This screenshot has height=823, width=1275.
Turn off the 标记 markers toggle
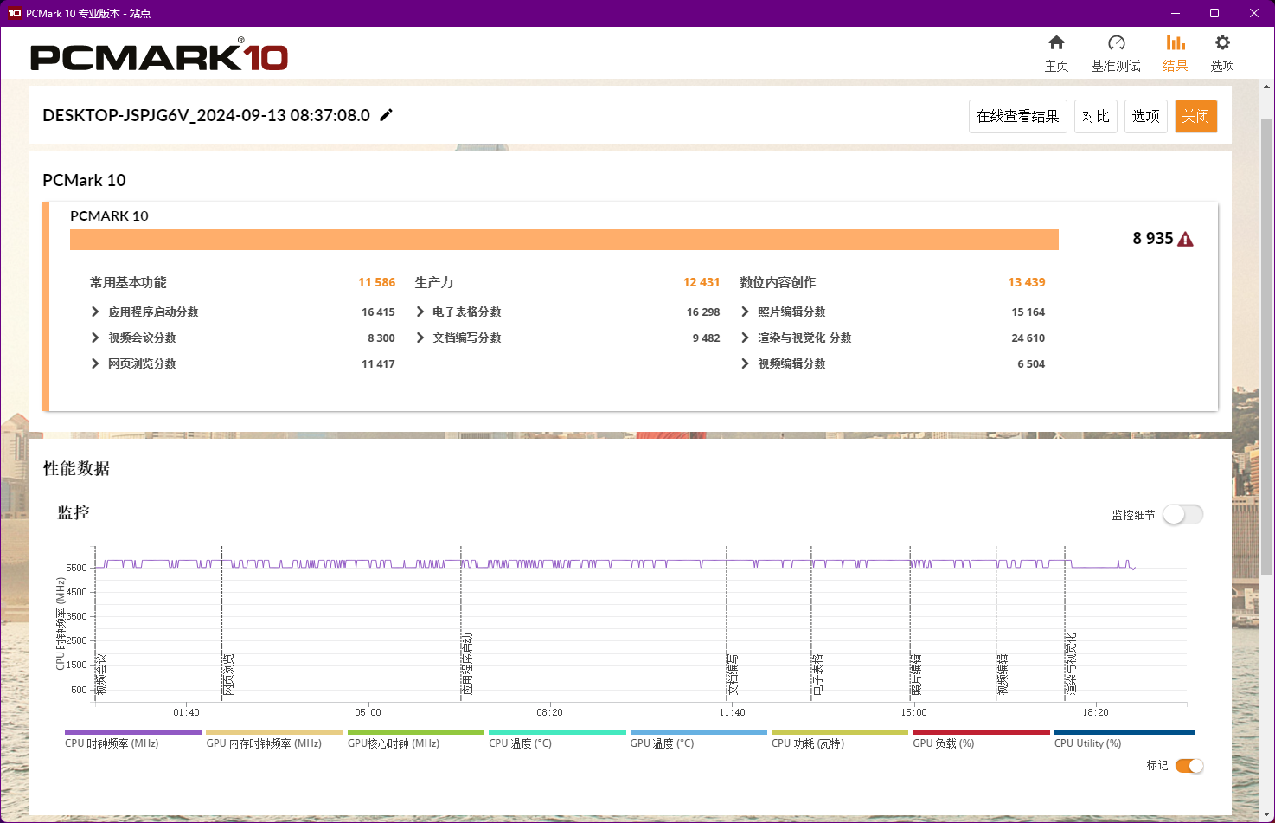(1189, 766)
